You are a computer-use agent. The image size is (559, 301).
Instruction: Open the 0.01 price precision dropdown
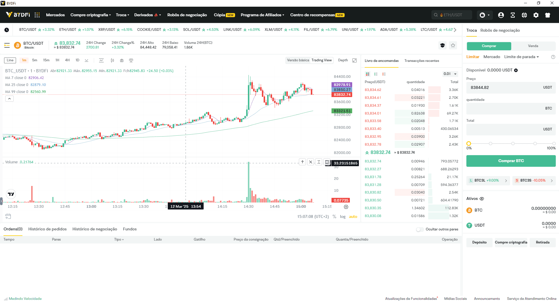(450, 74)
